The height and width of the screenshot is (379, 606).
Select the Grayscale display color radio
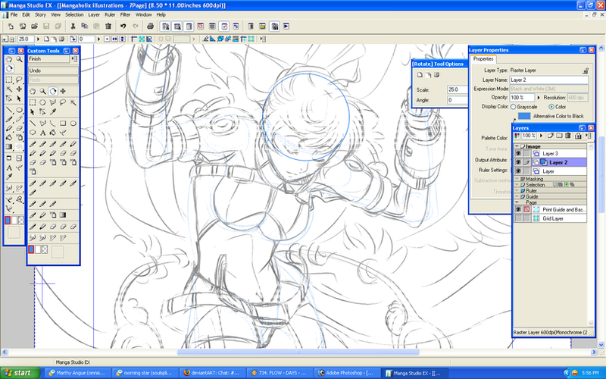coord(514,107)
